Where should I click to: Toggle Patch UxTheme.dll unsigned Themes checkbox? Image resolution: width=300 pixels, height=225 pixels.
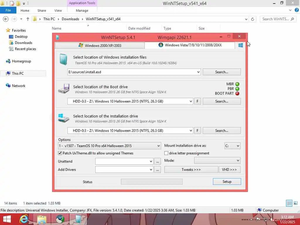[x=60, y=153]
